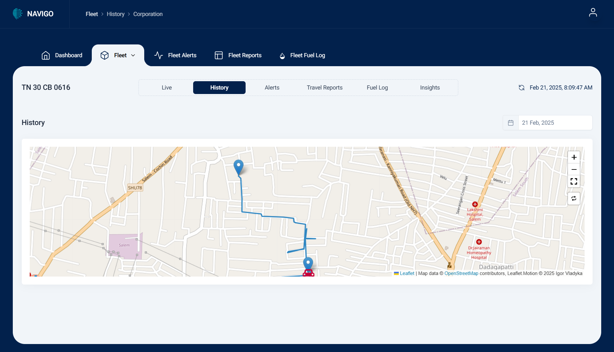Click the OpenStreetMap attribution link

tap(461, 273)
